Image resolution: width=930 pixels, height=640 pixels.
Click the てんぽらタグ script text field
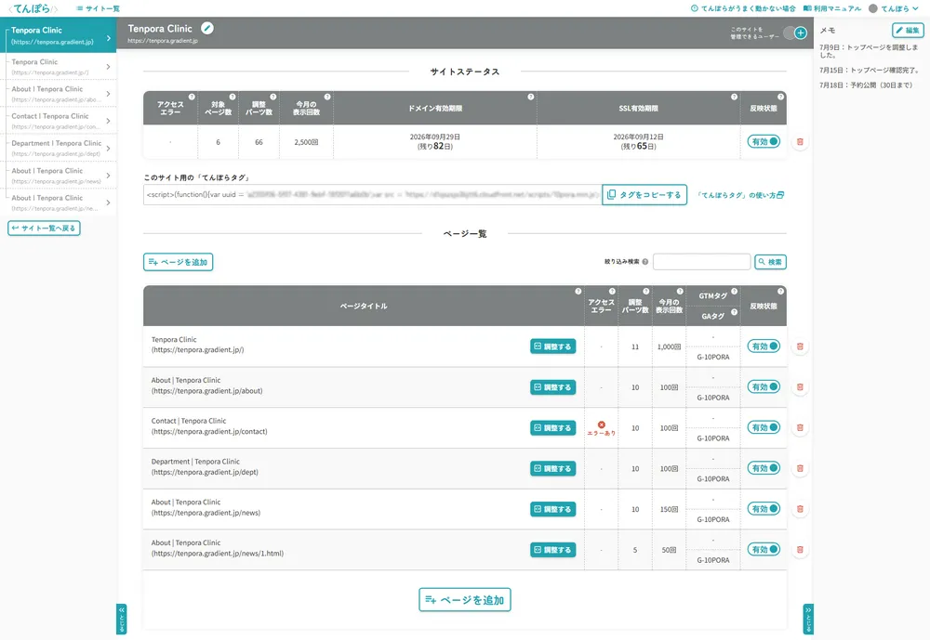pos(373,194)
